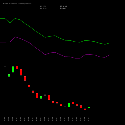
Task: Select the open value O: 1.13
Action: tap(43, 8)
